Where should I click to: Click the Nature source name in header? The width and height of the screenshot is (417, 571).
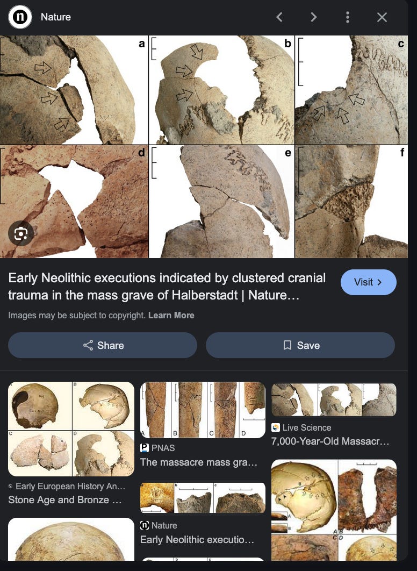(56, 17)
